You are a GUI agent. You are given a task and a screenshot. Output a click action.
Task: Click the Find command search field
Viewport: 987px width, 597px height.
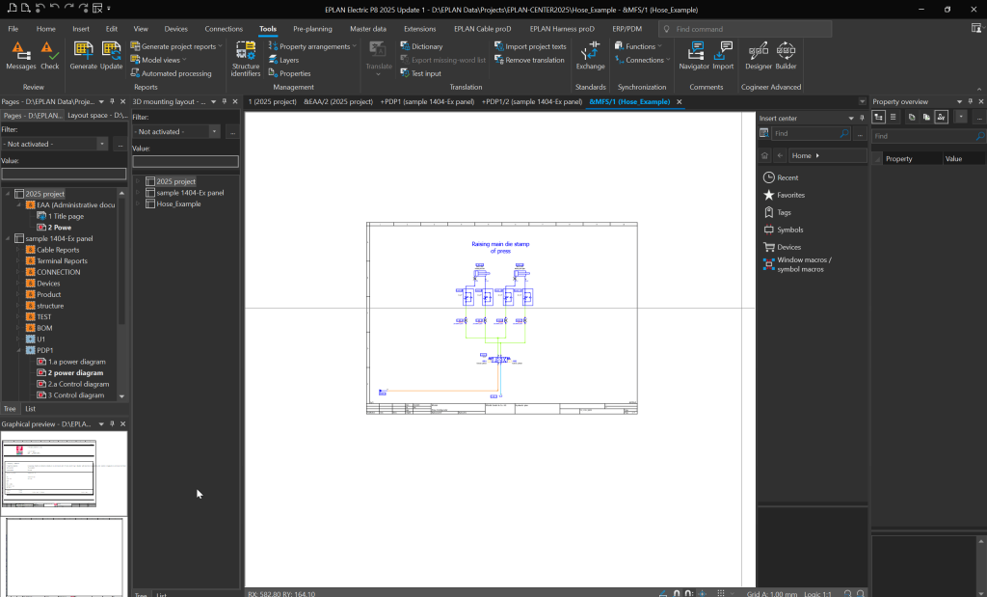point(745,29)
